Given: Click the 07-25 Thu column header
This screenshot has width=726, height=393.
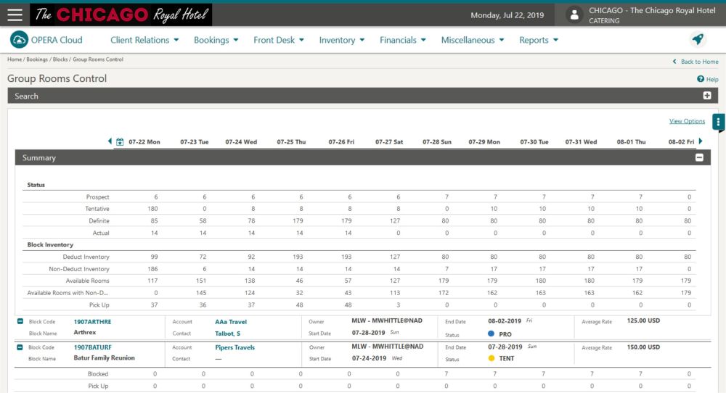Looking at the screenshot, I should (291, 142).
